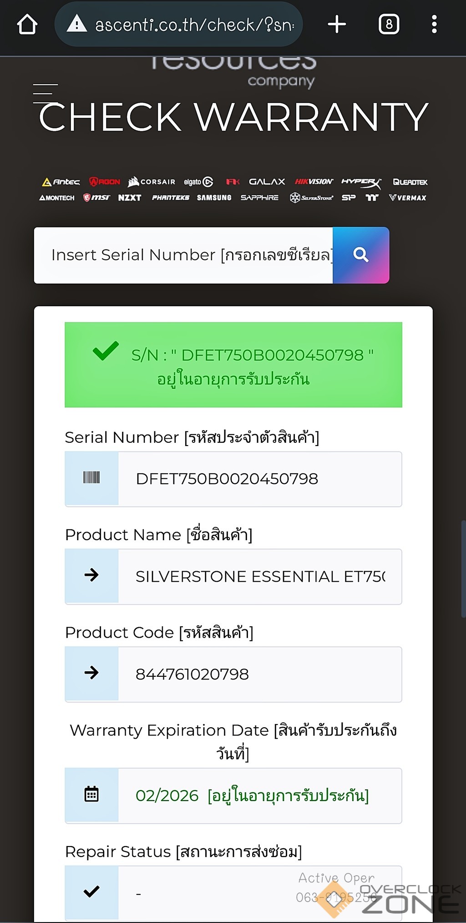Screen dimensions: 466x923
Task: Open the tab switcher showing 8 tabs
Action: pyautogui.click(x=389, y=25)
